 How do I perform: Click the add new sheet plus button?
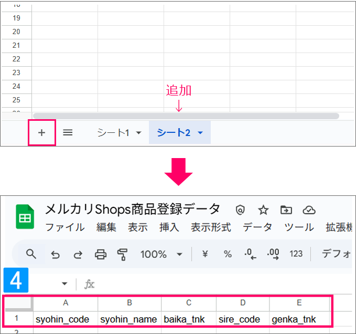tap(42, 133)
